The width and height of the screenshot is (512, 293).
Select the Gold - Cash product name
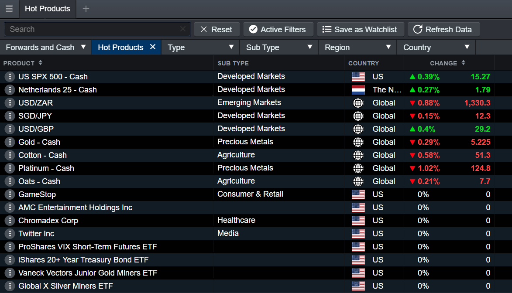click(39, 142)
